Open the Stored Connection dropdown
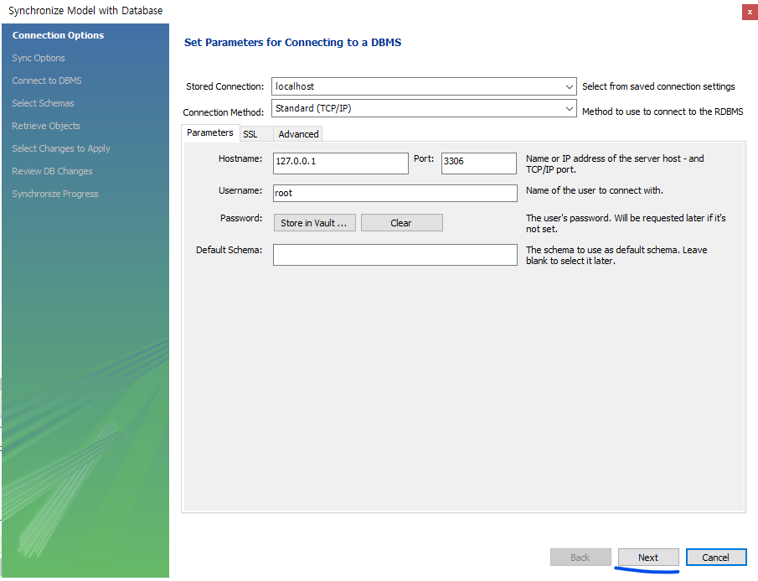 click(424, 86)
